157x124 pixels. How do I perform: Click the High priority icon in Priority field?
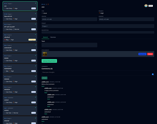coord(99,13)
